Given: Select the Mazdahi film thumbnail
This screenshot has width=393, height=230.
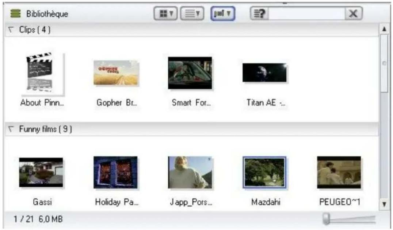Looking at the screenshot, I should (x=264, y=172).
